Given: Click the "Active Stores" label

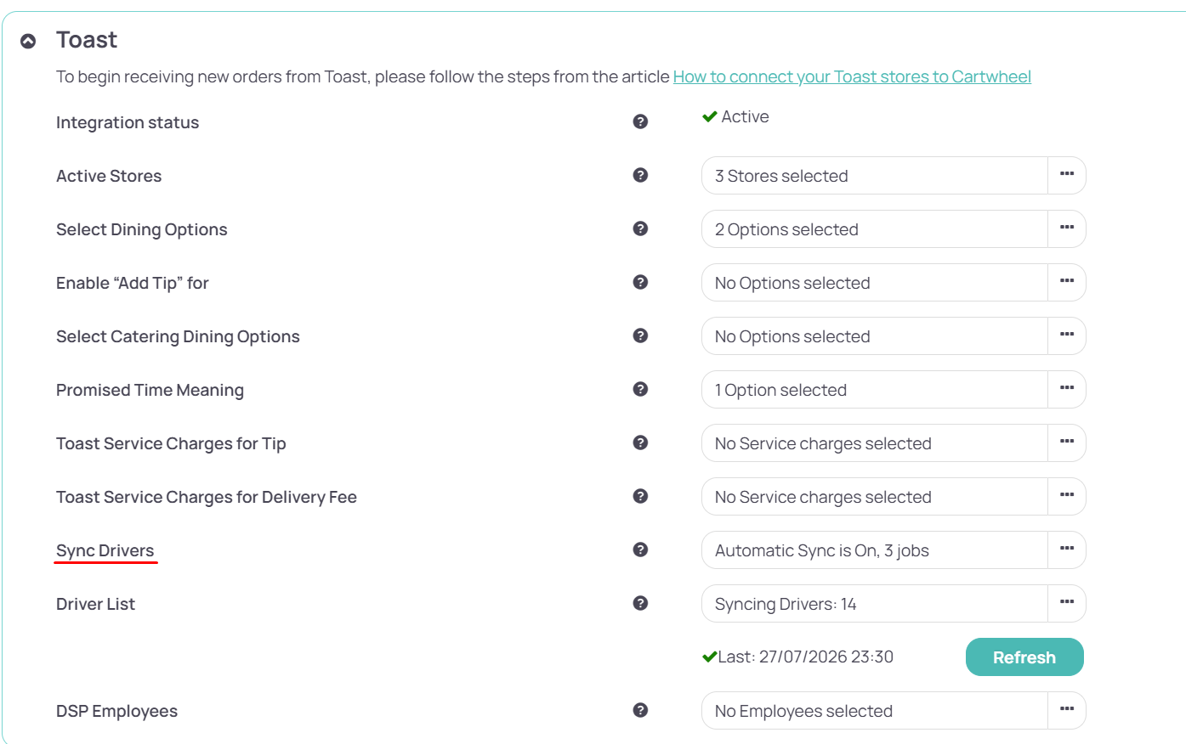Looking at the screenshot, I should pos(109,176).
